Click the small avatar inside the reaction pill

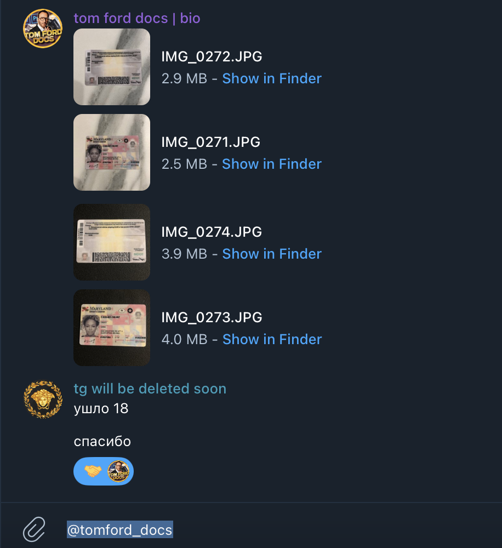click(118, 471)
